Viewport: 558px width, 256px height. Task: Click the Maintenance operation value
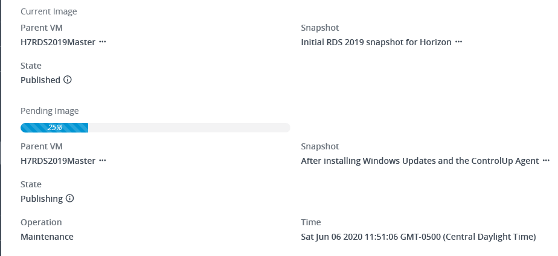coord(47,237)
